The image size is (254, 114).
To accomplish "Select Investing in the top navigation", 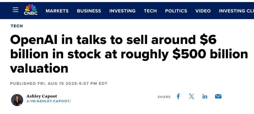I will click(x=122, y=11).
